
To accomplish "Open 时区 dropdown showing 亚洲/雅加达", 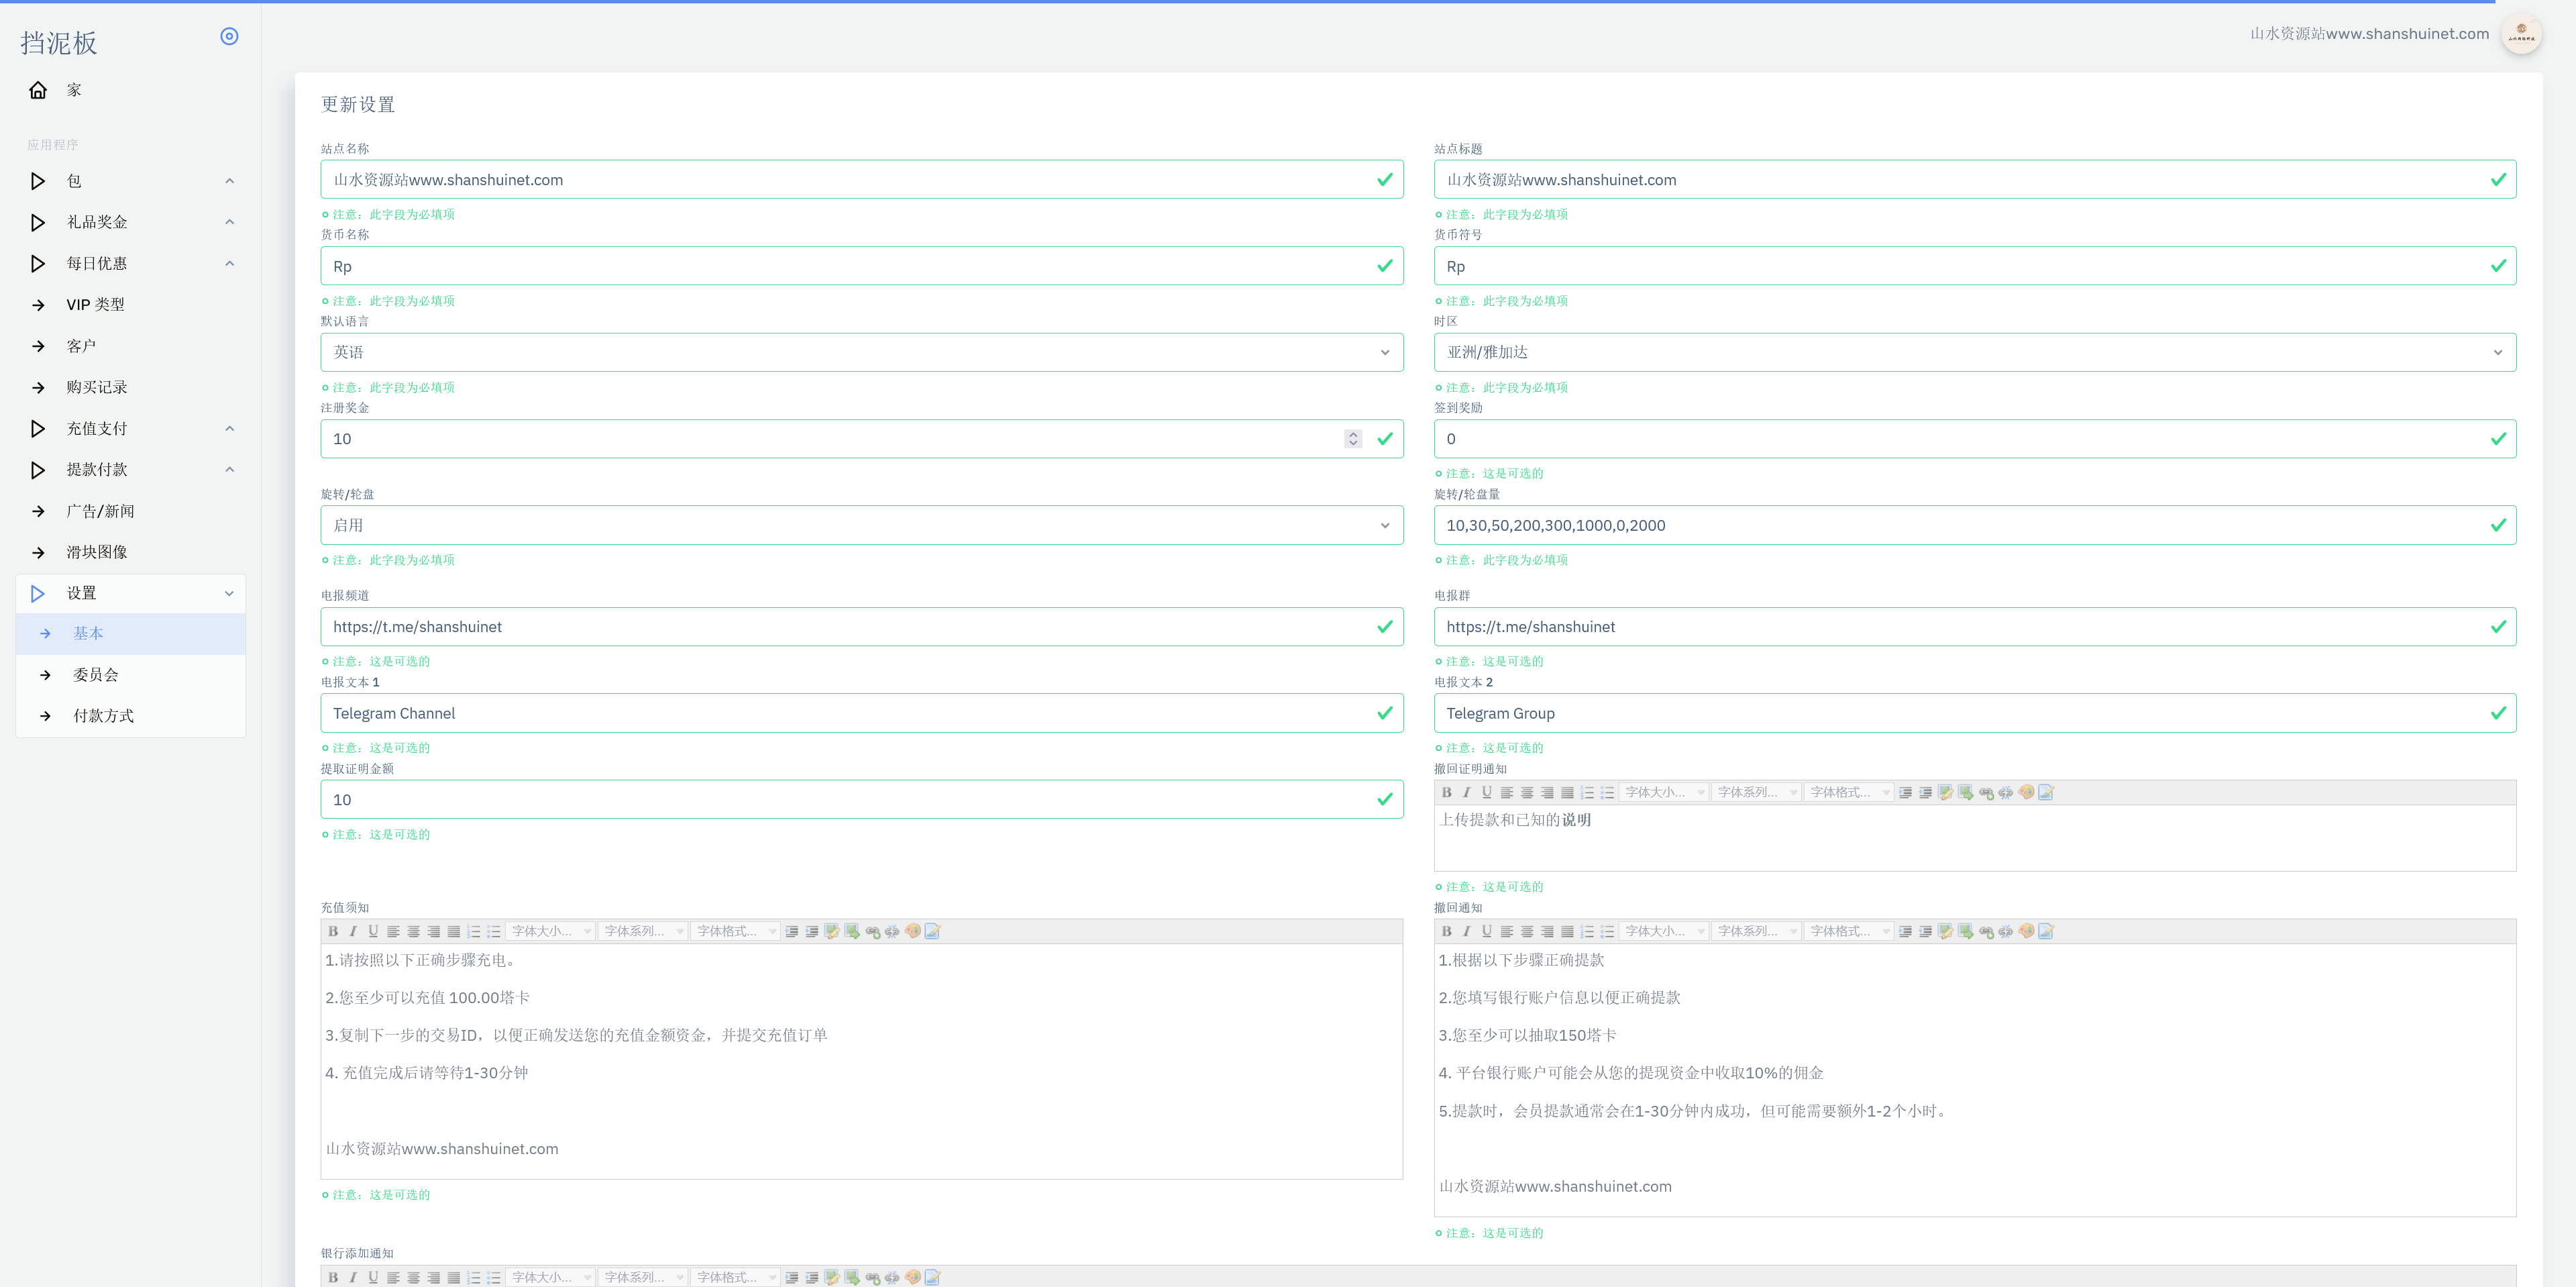I will tap(1974, 352).
